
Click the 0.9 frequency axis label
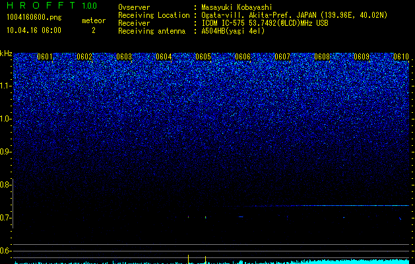[5, 152]
